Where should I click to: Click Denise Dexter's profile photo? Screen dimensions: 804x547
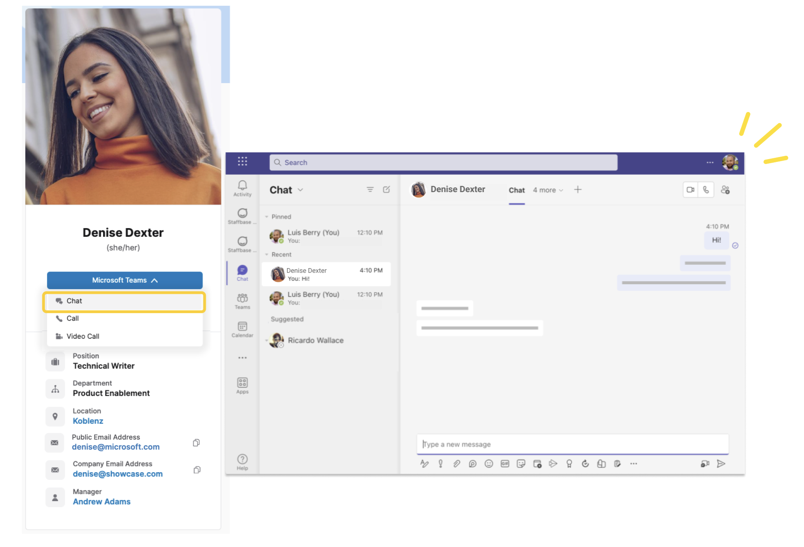coord(123,107)
